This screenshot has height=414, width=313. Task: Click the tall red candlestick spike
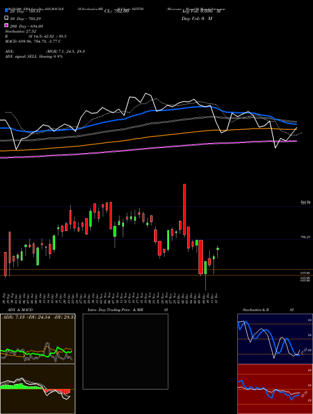point(185,210)
